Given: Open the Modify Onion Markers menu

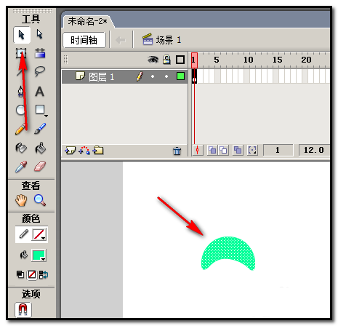Looking at the screenshot, I should pyautogui.click(x=252, y=151).
